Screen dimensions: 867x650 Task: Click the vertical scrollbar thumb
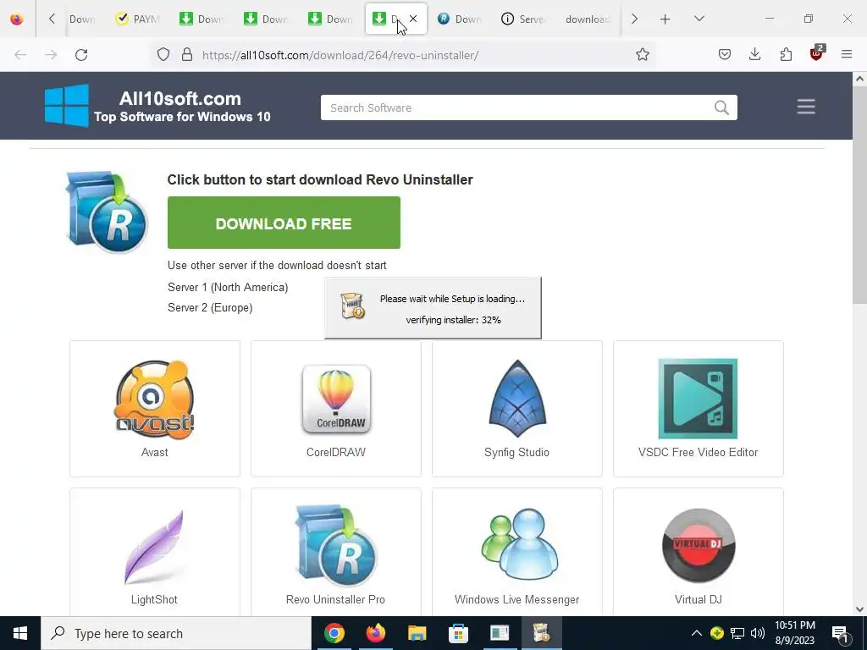(859, 195)
